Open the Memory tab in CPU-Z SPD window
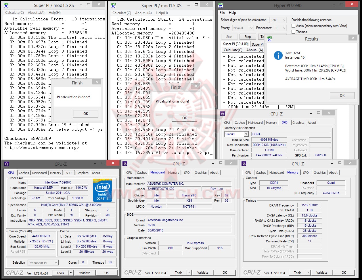The image size is (362, 280). click(x=271, y=123)
